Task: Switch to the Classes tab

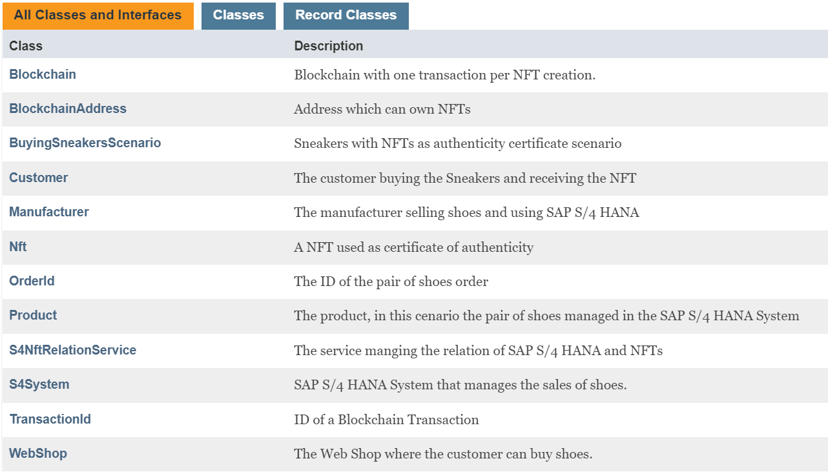Action: [238, 15]
